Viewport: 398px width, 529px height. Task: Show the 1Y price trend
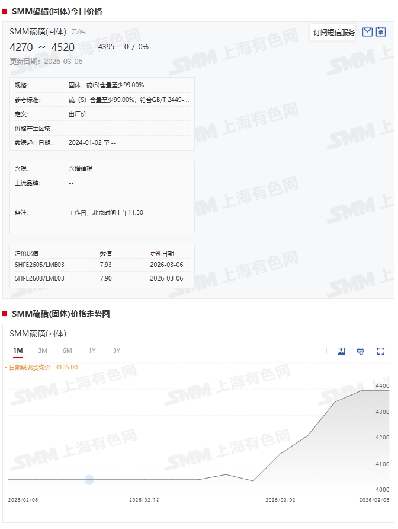click(92, 350)
